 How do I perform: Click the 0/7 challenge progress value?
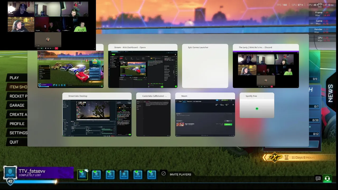click(316, 106)
